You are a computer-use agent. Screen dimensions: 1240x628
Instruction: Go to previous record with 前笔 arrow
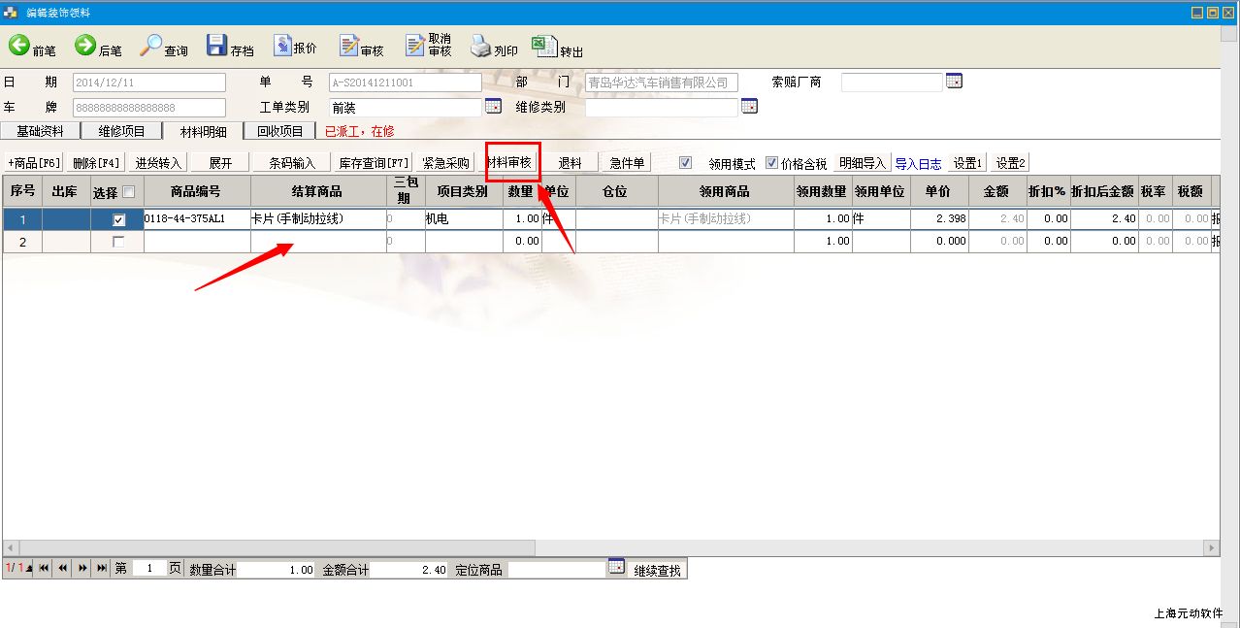[19, 47]
